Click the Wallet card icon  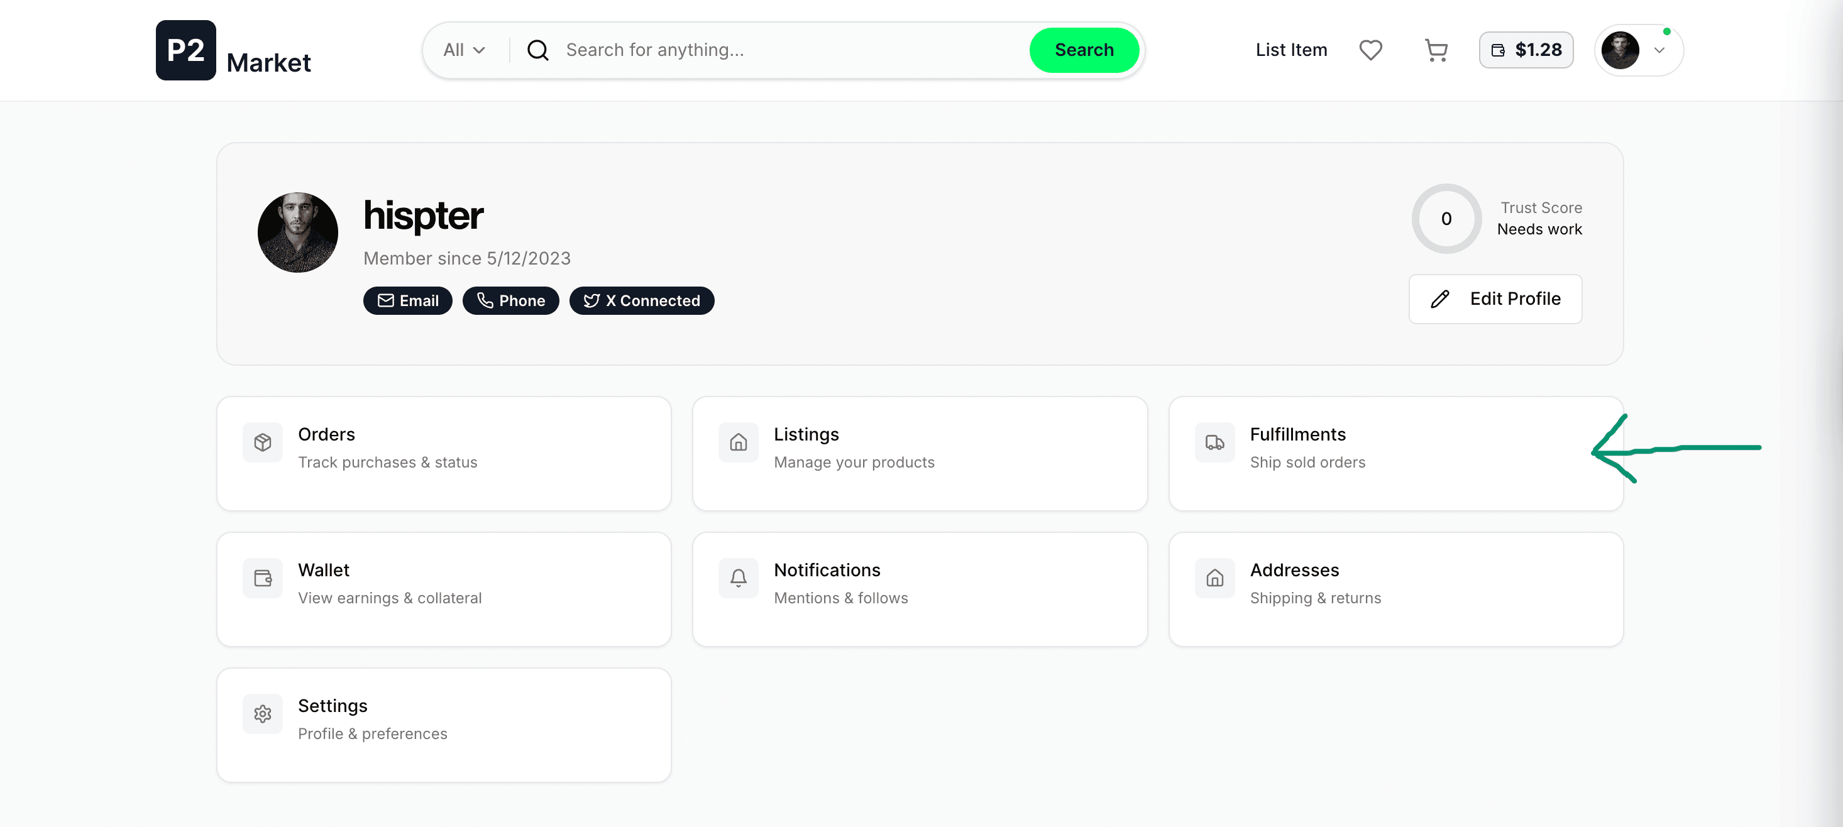point(263,578)
